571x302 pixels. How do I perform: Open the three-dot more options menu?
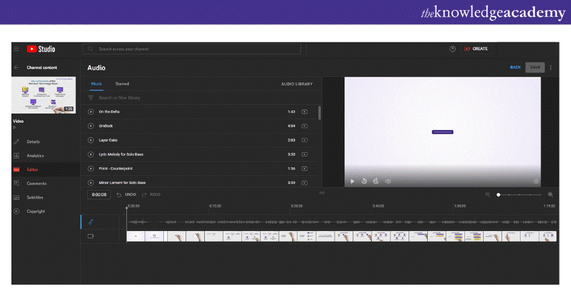(551, 68)
